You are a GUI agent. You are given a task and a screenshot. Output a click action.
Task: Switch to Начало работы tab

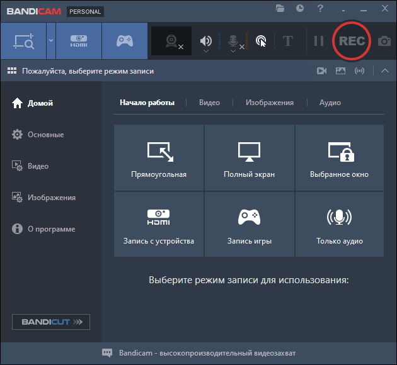(147, 103)
